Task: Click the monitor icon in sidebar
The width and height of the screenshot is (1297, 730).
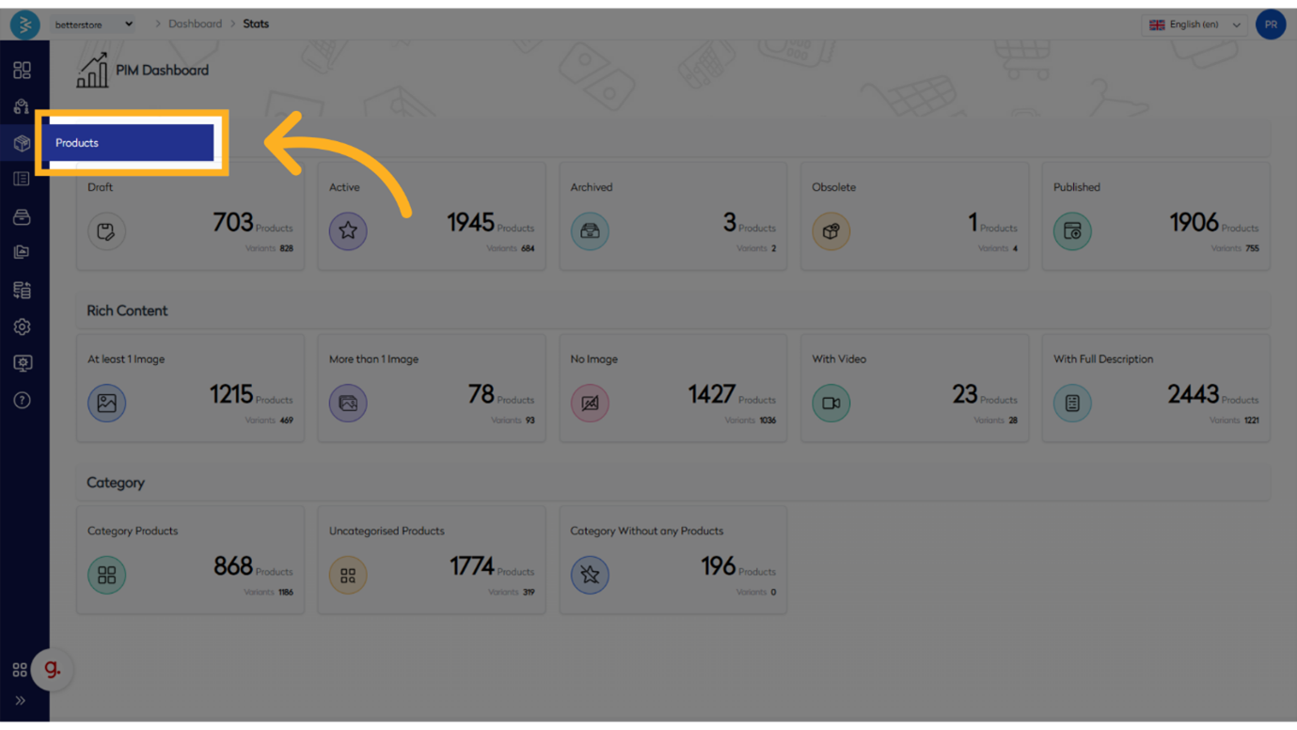Action: 22,364
